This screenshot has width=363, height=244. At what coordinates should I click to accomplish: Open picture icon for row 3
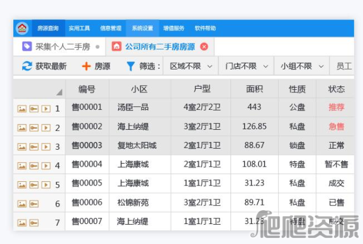[22, 147]
